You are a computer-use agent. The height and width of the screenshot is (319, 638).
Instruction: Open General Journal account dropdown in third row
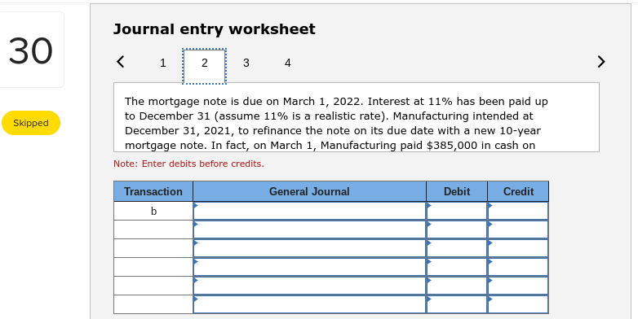309,248
